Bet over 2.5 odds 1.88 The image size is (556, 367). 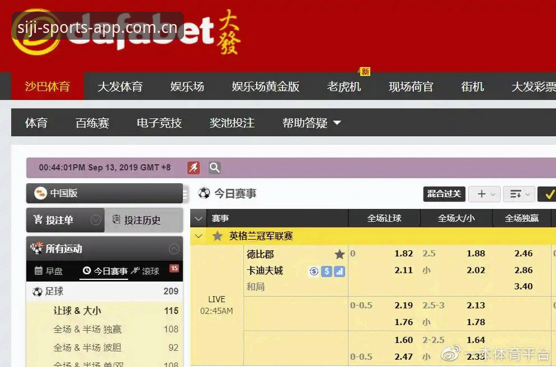(476, 254)
